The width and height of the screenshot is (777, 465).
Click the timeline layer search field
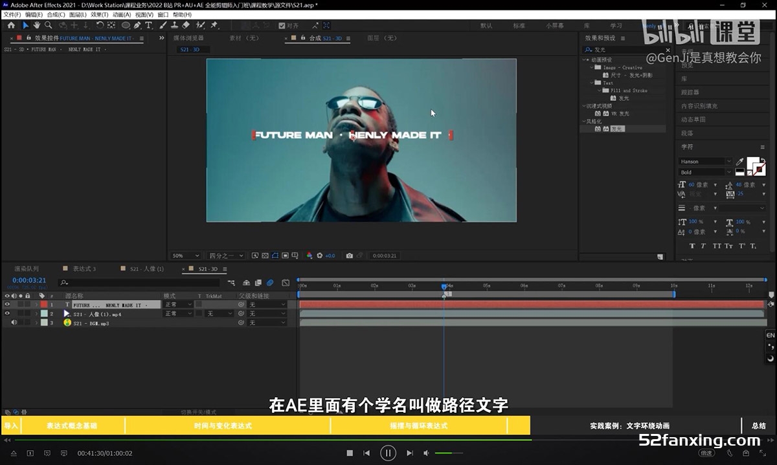[x=139, y=283]
